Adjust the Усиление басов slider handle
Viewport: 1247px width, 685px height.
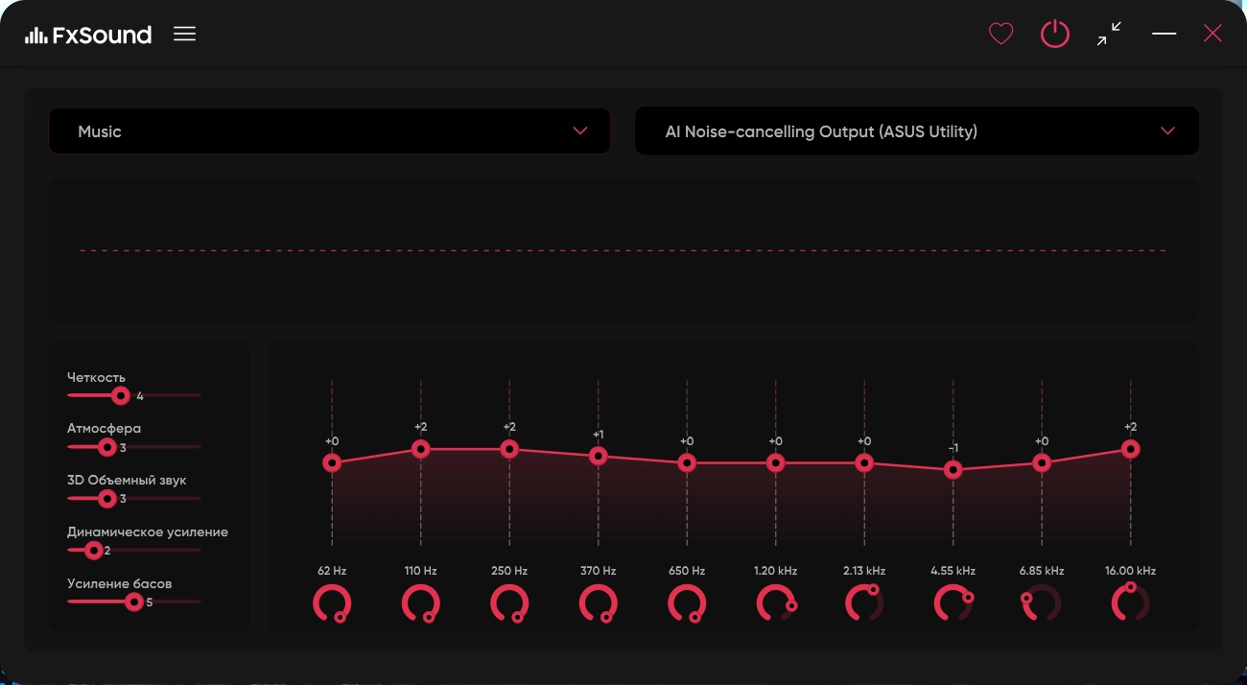coord(133,602)
